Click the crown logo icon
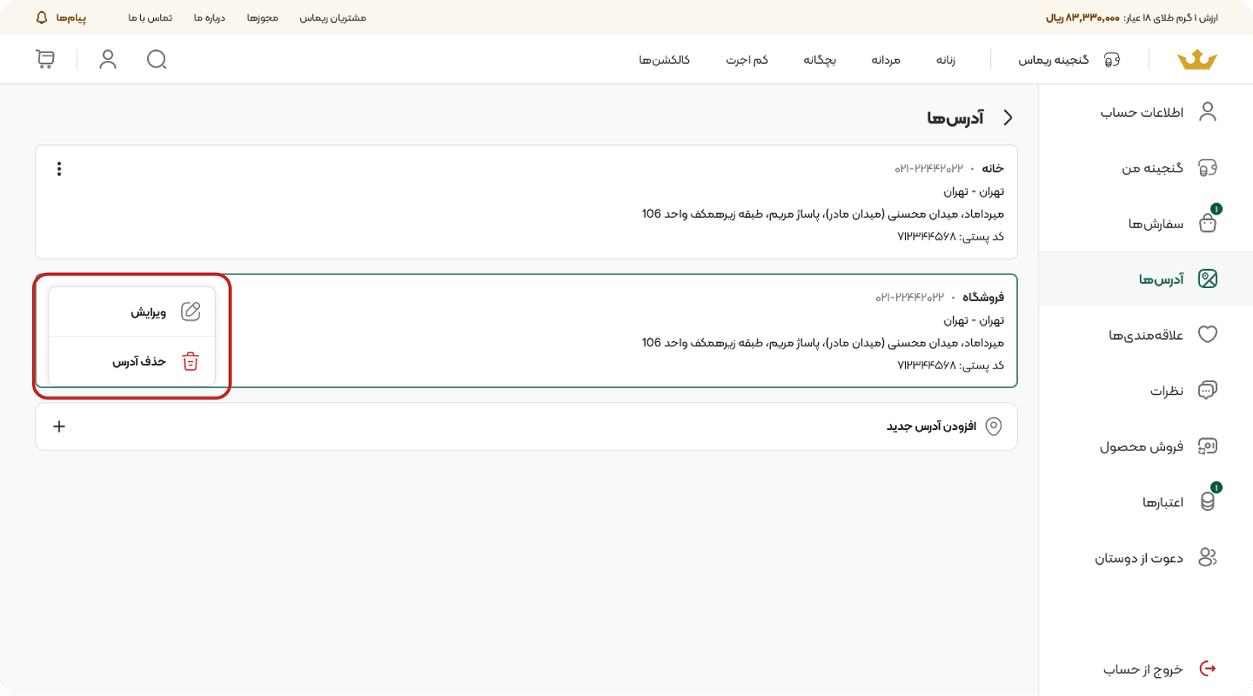Screen dimensions: 1253x696 1197,59
